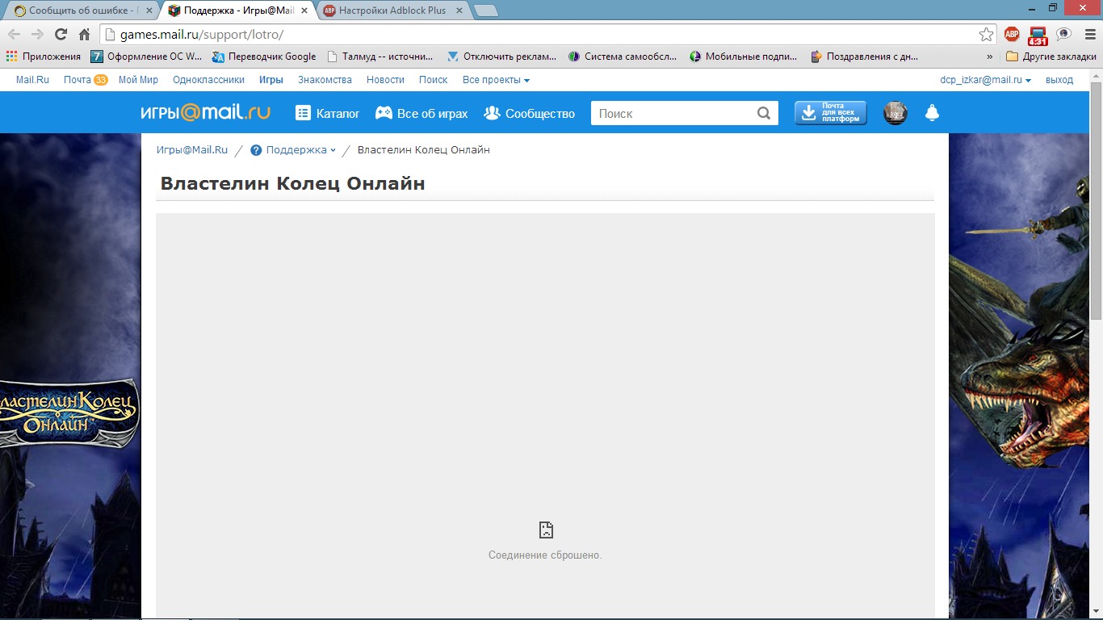1103x620 pixels.
Task: Open the Оформление ОС W... bookmark
Action: click(146, 57)
